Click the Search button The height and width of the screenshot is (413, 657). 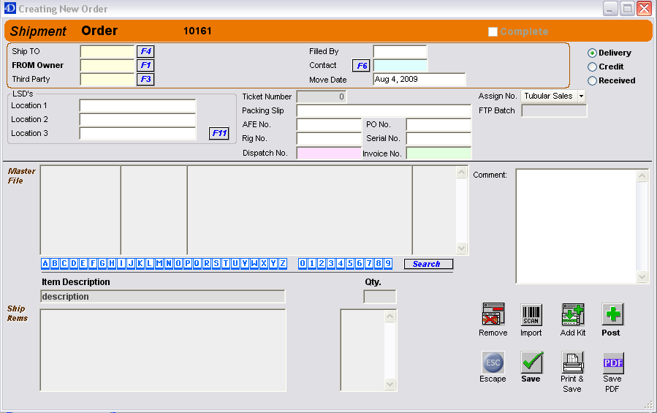(428, 264)
